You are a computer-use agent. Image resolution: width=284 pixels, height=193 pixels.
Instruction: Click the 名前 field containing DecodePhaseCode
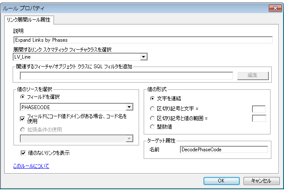pos(224,150)
